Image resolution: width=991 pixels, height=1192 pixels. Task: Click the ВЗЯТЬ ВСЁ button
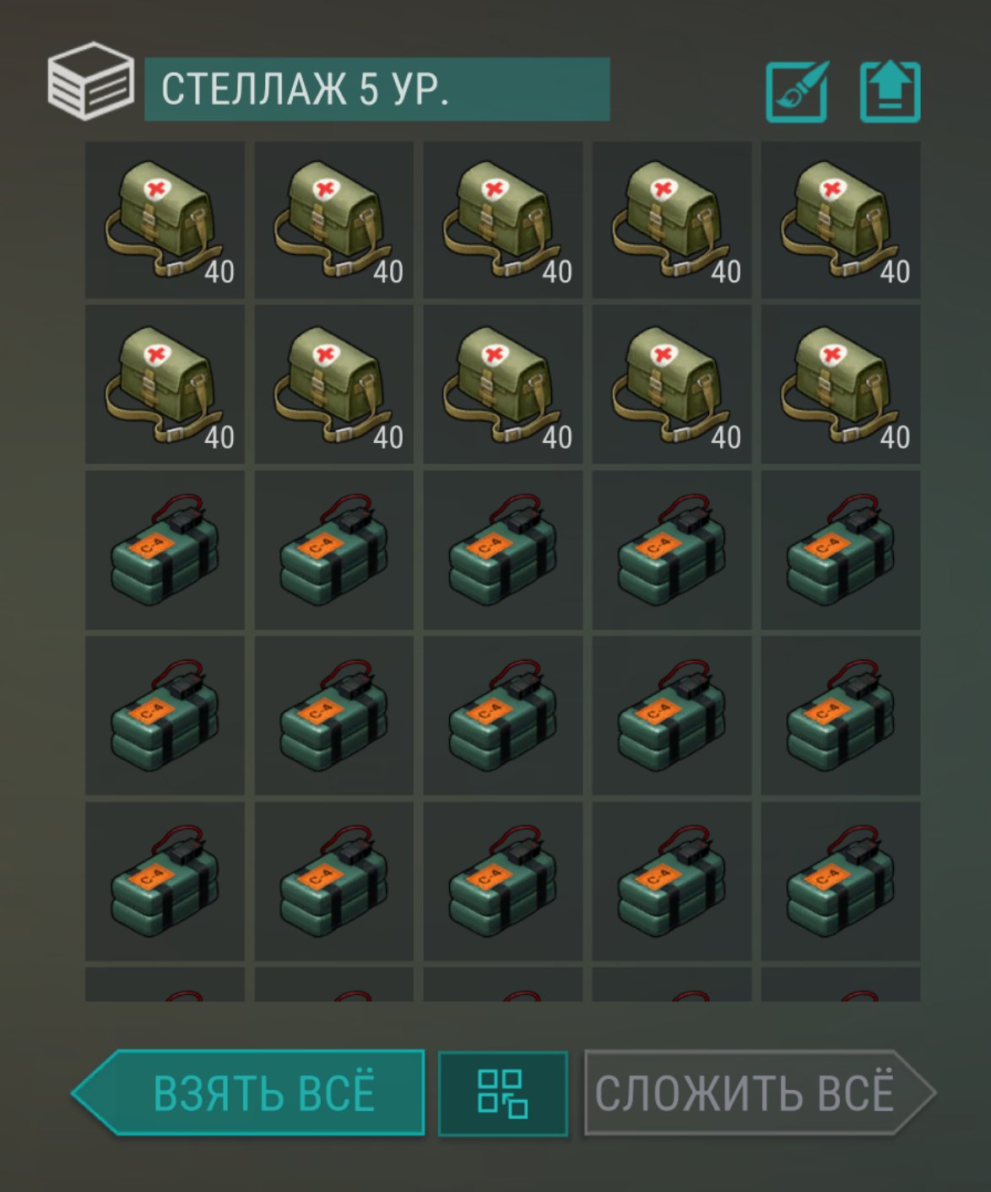[x=248, y=1092]
